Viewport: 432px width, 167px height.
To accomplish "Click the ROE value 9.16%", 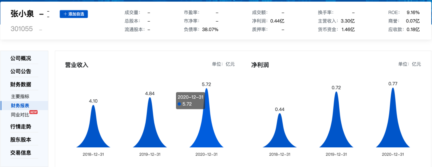I will click(413, 12).
